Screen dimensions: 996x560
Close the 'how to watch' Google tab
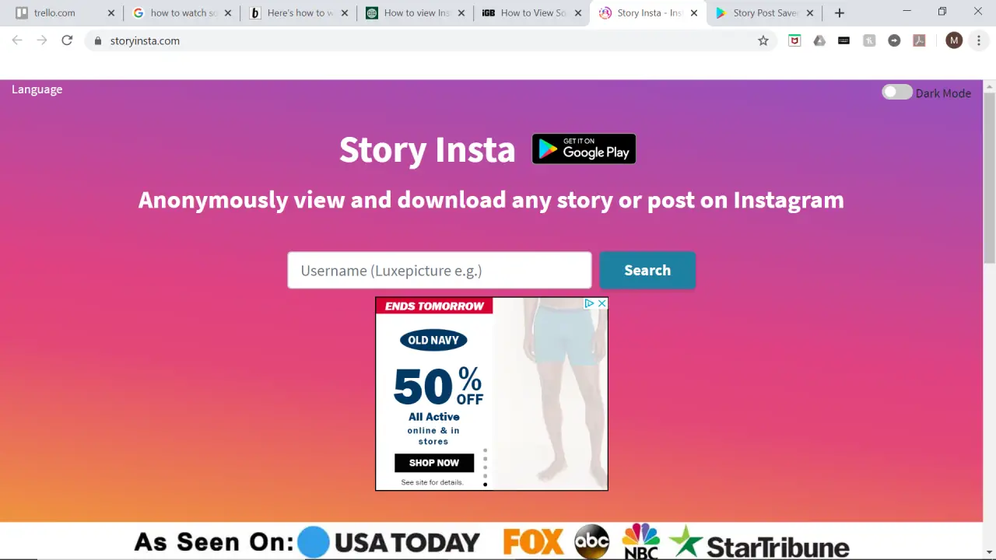click(228, 12)
